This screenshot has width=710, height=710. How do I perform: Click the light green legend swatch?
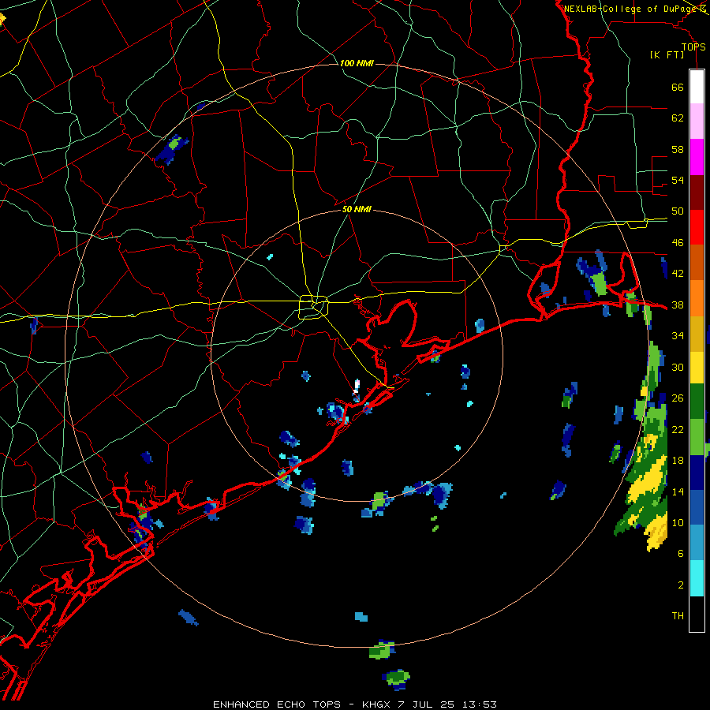pyautogui.click(x=697, y=437)
